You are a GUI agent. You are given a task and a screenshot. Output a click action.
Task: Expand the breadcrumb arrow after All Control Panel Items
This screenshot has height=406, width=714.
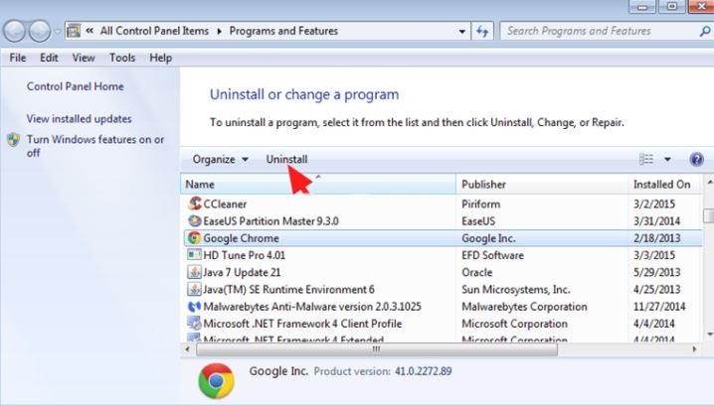tap(219, 32)
